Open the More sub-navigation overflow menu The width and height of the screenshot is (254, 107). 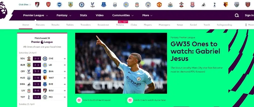point(249,25)
